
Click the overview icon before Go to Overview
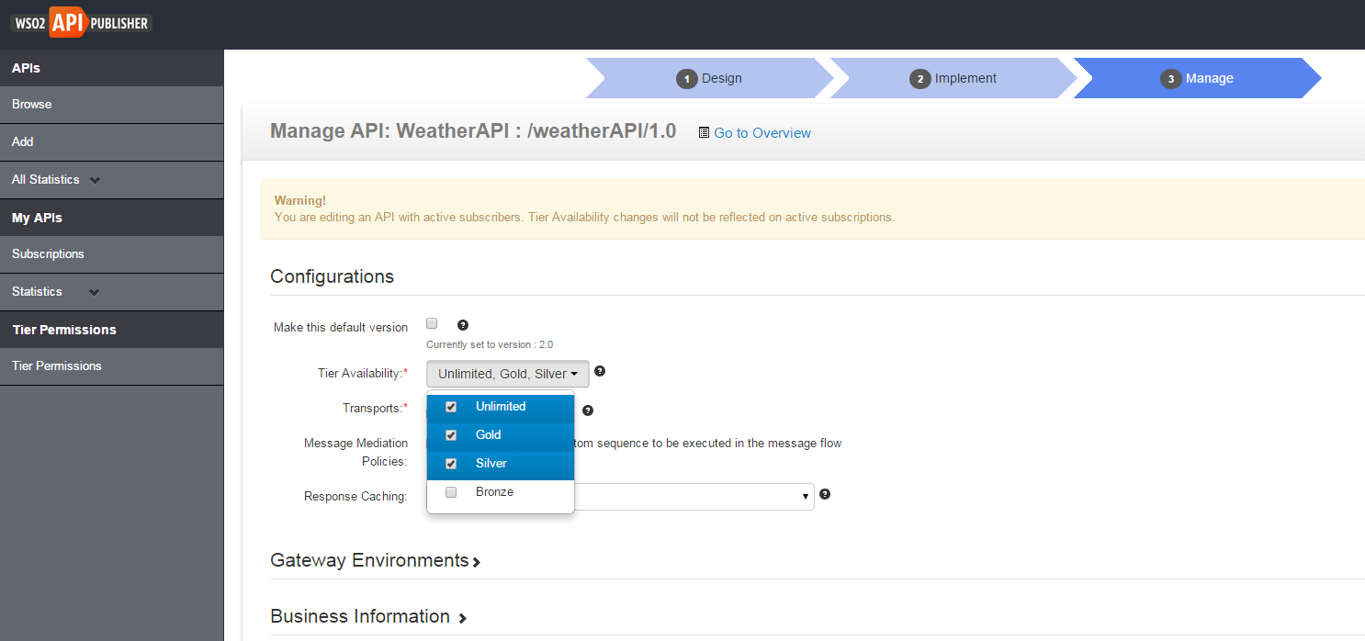704,132
